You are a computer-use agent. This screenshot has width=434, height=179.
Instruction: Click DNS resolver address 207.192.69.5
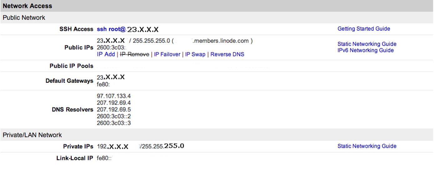click(114, 109)
